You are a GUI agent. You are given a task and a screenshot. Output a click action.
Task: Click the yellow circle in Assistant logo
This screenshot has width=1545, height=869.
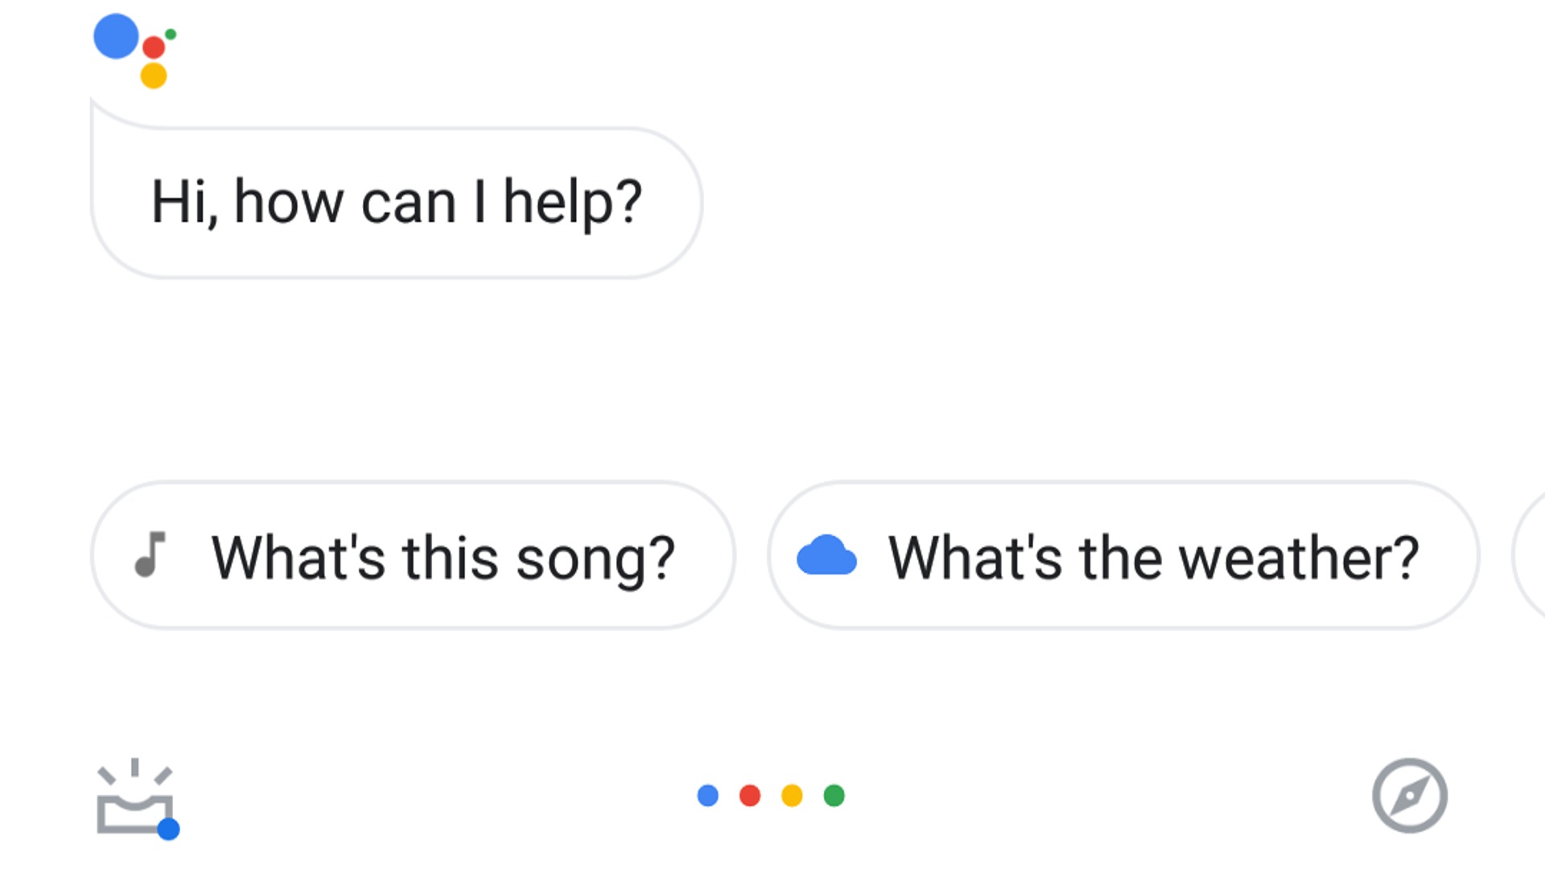[x=154, y=76]
